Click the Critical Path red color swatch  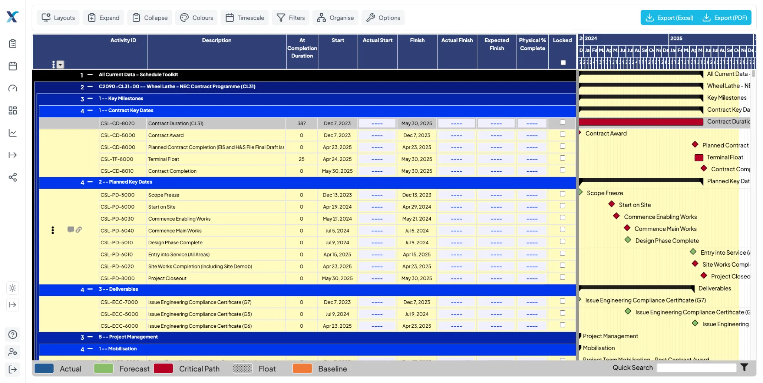tap(164, 369)
